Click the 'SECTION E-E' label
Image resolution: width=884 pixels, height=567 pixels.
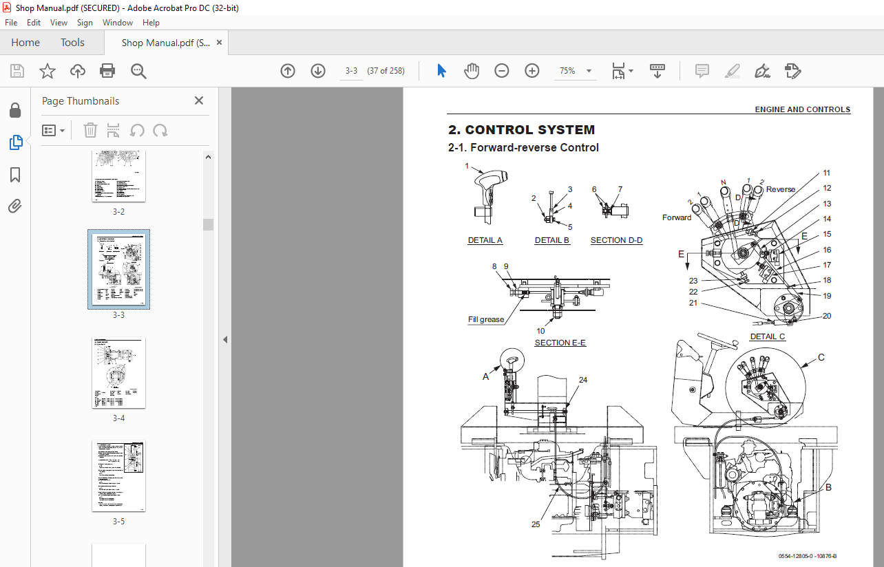(560, 343)
